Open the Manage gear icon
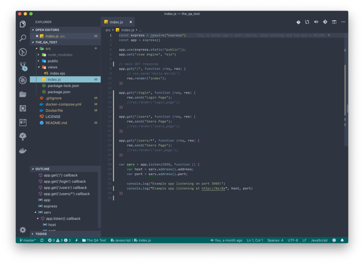This screenshot has width=364, height=264. [22, 230]
